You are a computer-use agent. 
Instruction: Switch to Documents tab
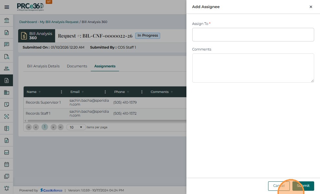77,66
